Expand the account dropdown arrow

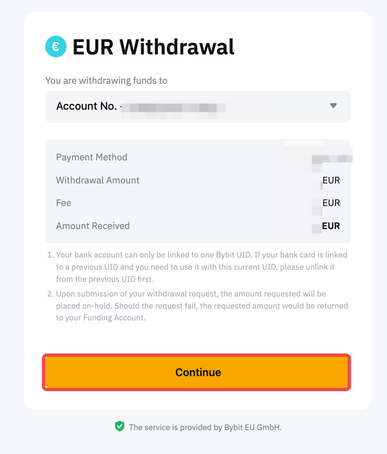[333, 106]
